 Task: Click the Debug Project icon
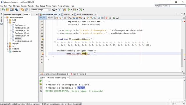click(x=74, y=10)
